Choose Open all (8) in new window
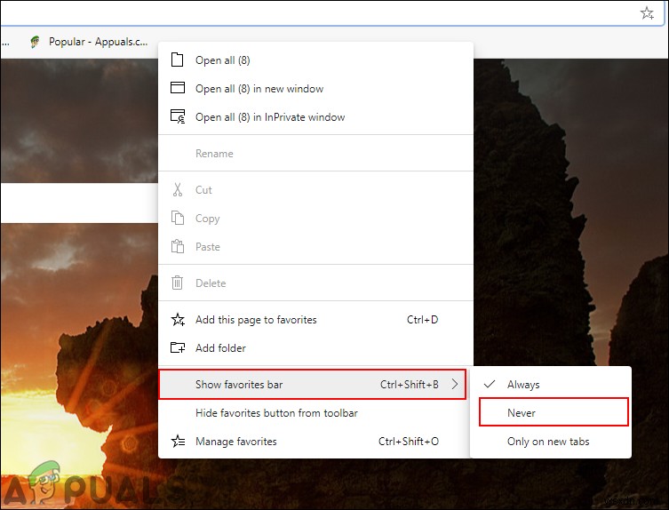 click(315, 89)
